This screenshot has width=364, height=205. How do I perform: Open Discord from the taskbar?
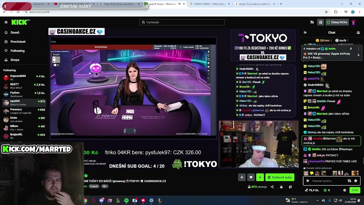(x=102, y=200)
